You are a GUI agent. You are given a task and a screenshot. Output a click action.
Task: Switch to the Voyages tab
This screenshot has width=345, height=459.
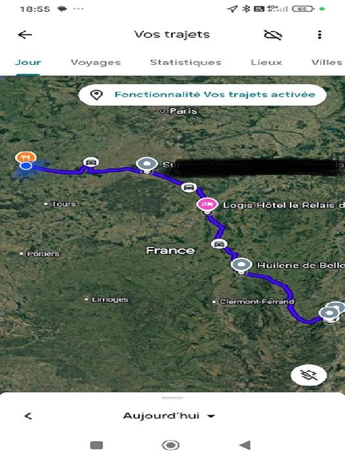96,62
